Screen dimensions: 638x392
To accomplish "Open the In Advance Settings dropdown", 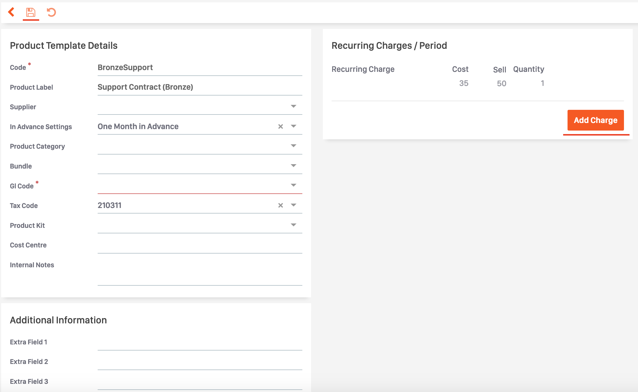I will click(x=293, y=126).
